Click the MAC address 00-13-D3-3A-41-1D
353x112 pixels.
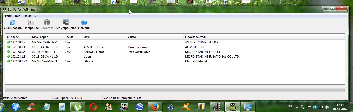coord(45,57)
